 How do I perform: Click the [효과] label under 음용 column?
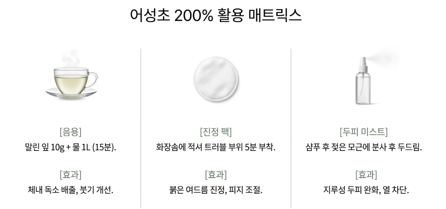71,175
